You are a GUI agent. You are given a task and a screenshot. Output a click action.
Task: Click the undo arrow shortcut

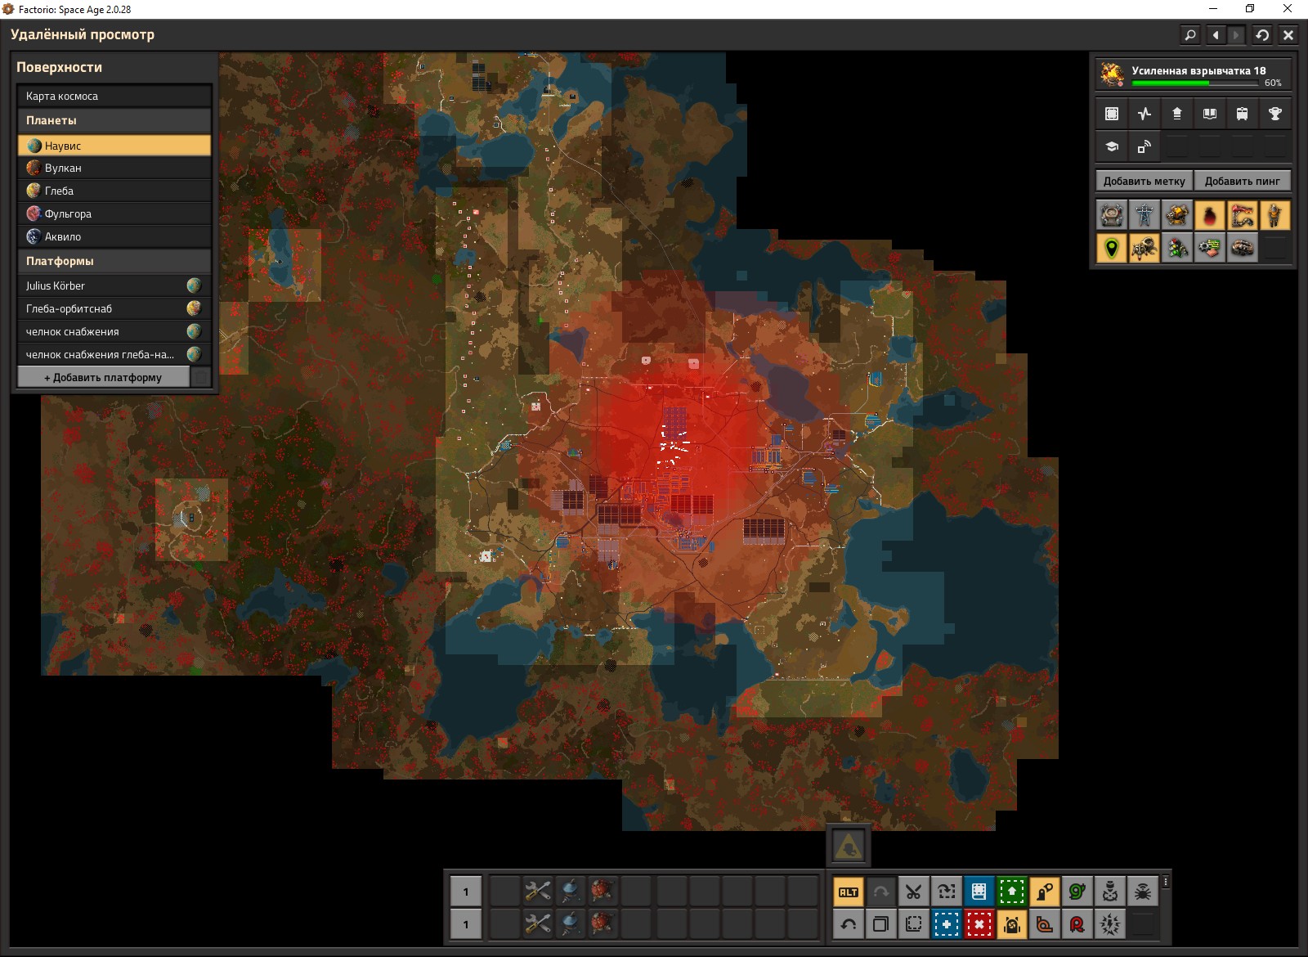click(x=848, y=924)
